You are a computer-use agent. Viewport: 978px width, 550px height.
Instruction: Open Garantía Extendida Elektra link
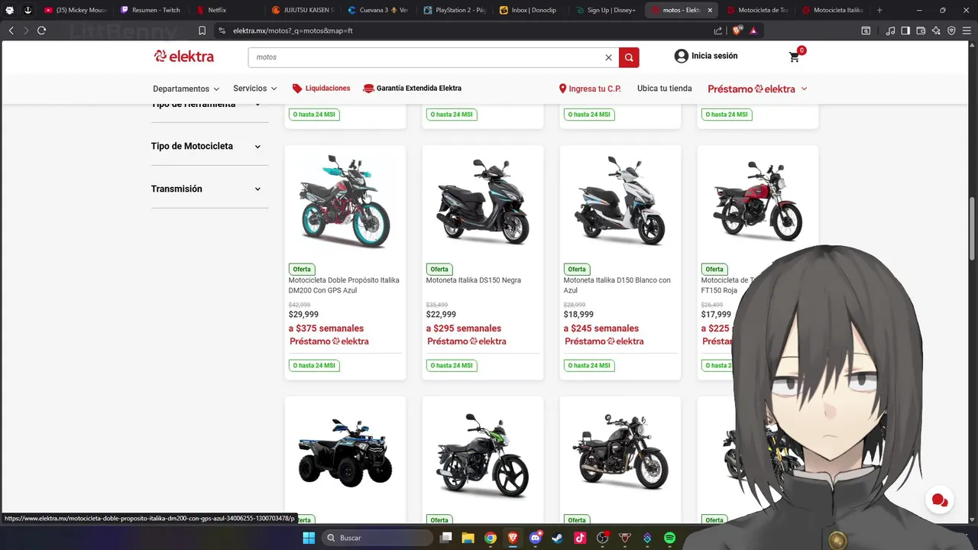(412, 89)
